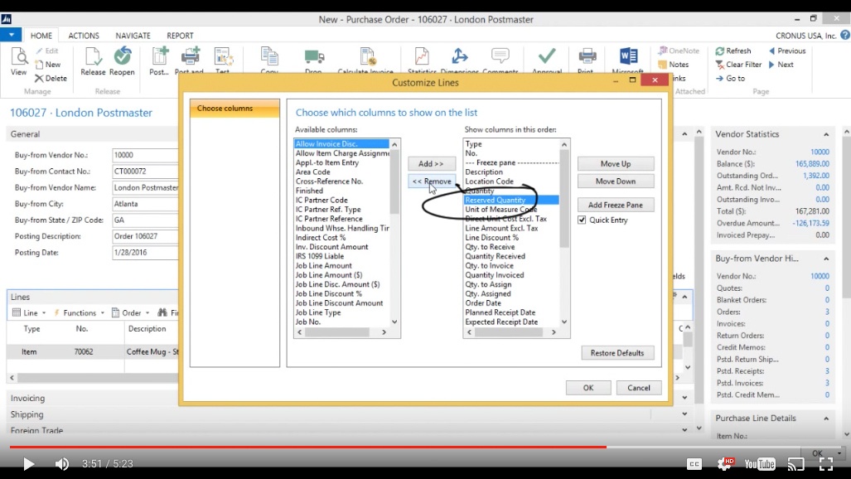This screenshot has height=479, width=851.
Task: Click the Release document icon
Action: pyautogui.click(x=93, y=60)
